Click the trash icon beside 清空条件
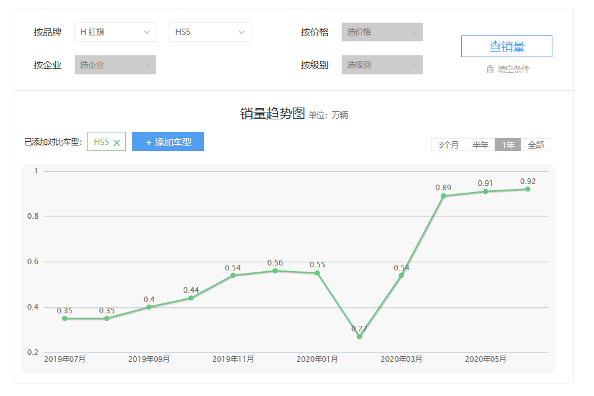 tap(490, 69)
